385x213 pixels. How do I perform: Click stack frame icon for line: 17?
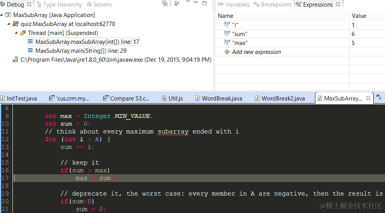(x=30, y=42)
